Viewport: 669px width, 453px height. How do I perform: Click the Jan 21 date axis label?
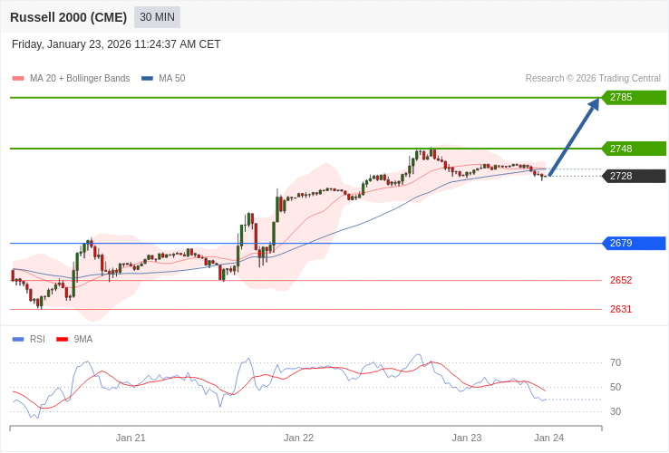coord(131,438)
